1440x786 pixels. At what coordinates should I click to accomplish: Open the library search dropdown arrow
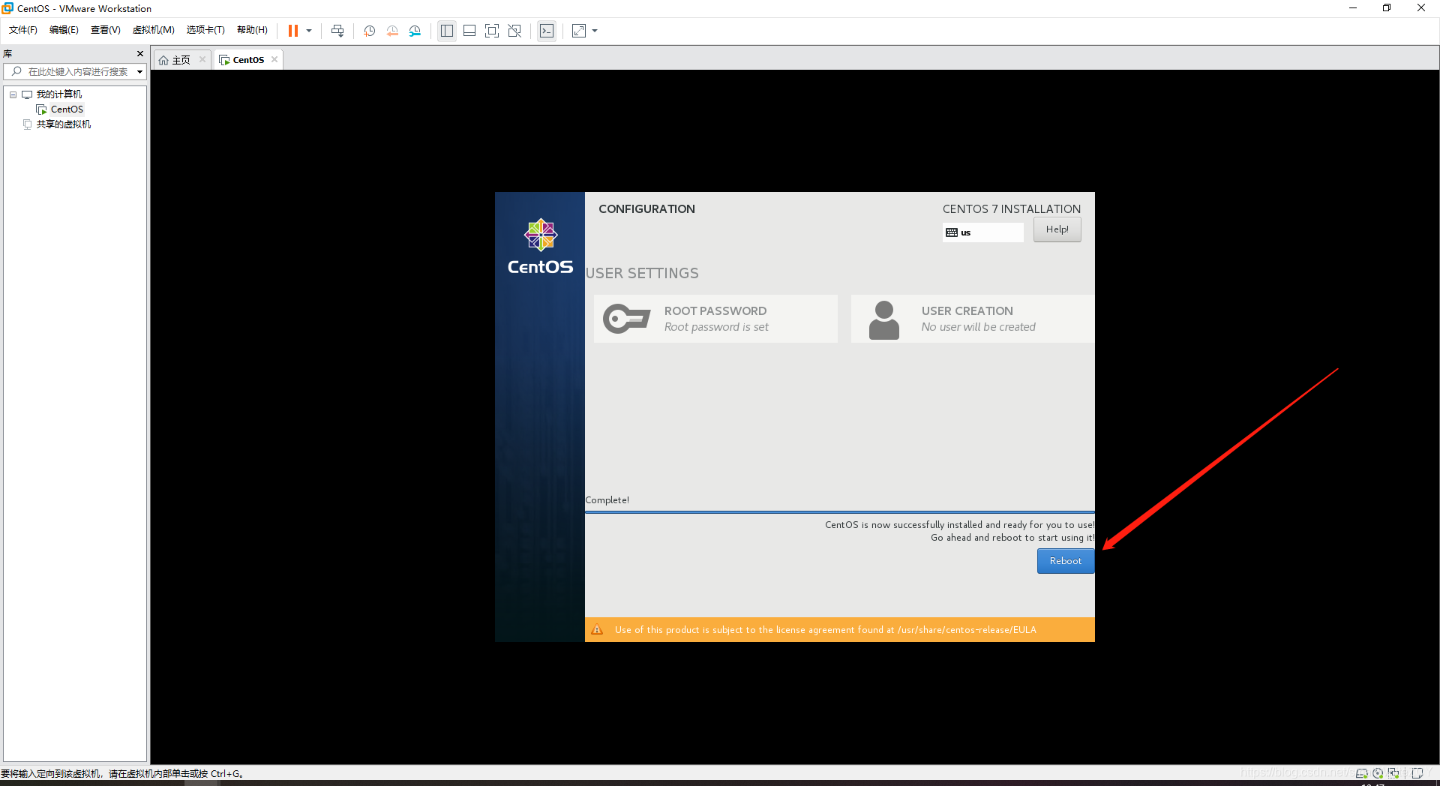pyautogui.click(x=139, y=72)
